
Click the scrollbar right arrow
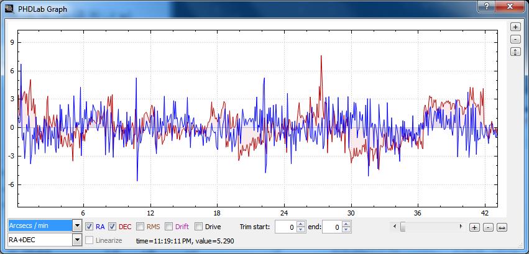tap(461, 227)
